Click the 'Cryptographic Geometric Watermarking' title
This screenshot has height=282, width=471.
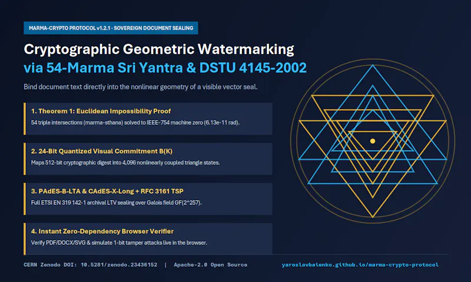(x=159, y=49)
